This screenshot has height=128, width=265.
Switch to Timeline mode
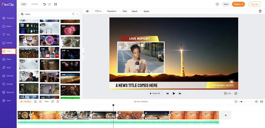tap(25, 102)
